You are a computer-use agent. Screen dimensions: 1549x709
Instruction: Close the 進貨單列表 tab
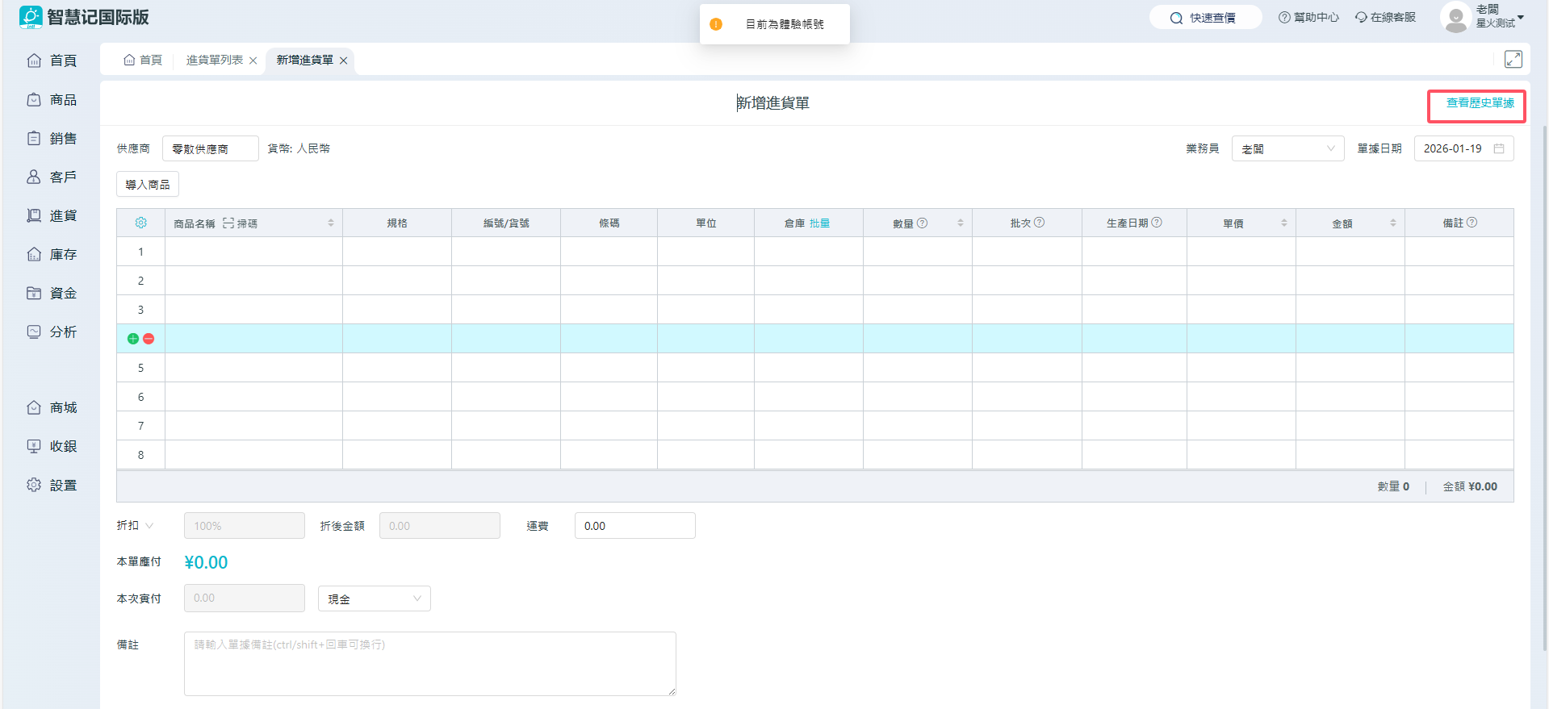[x=253, y=60]
